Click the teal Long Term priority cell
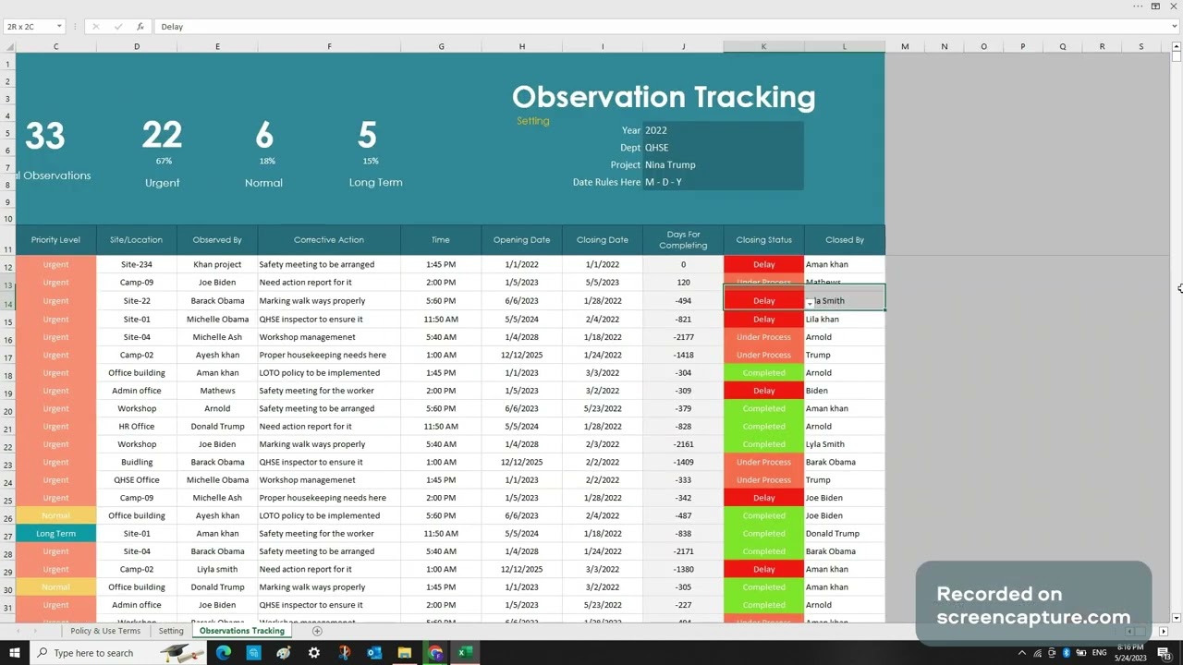 55,533
